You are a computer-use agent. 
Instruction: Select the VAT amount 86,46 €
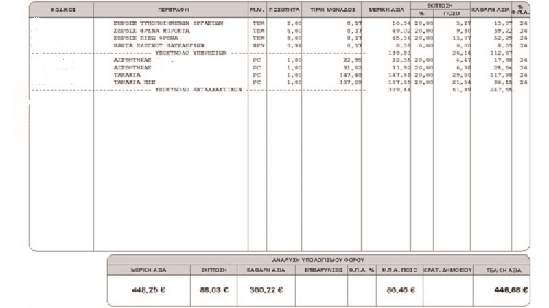pos(401,289)
